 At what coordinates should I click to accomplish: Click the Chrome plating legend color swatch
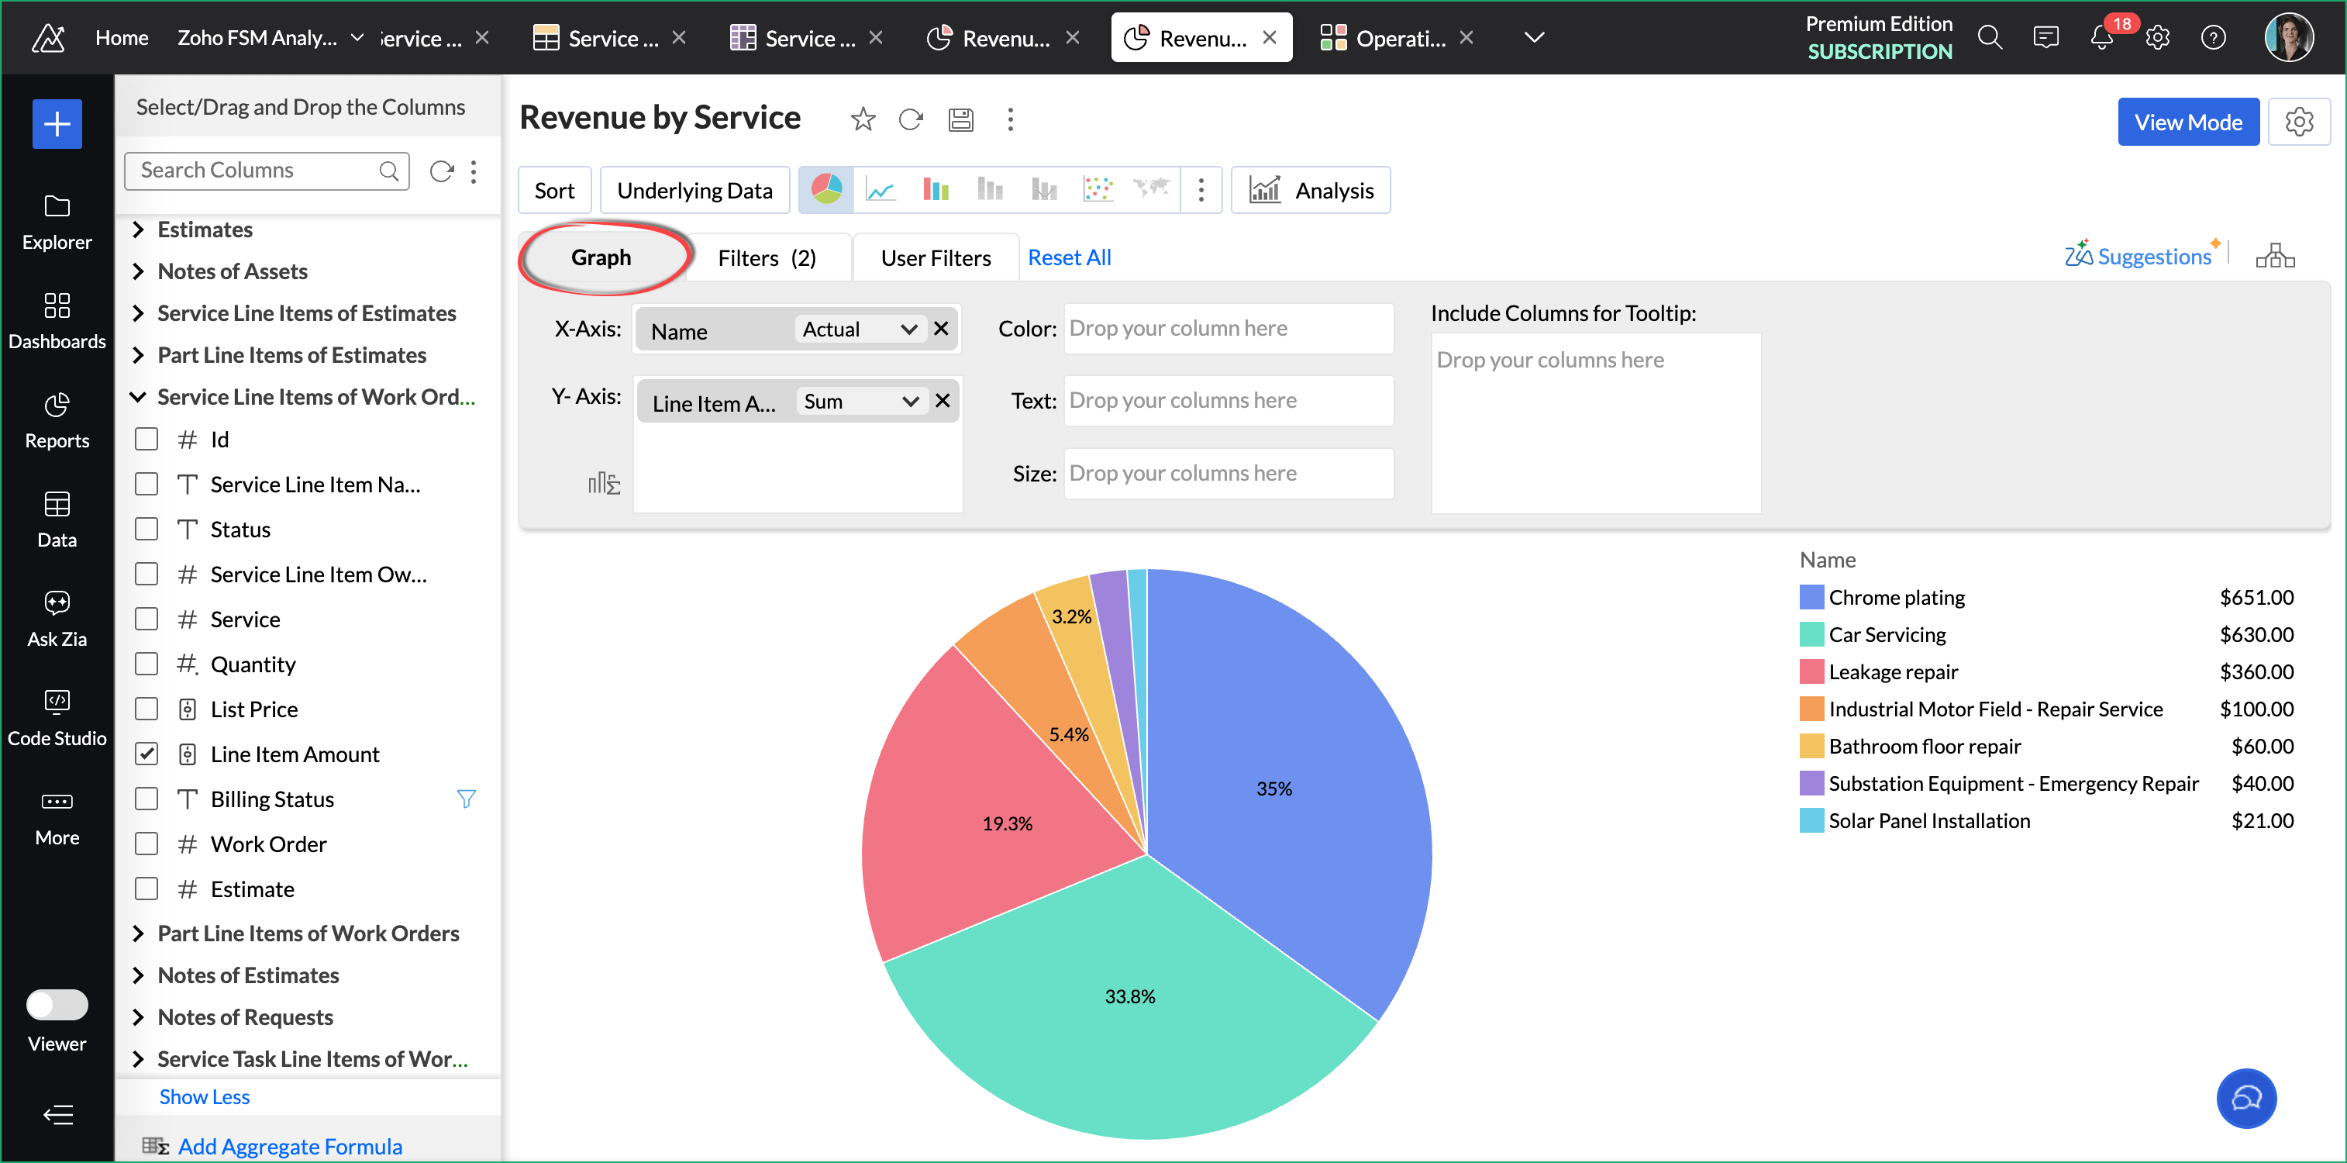coord(1811,597)
